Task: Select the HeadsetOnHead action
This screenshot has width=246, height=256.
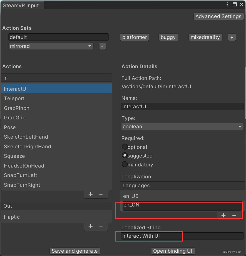Action: (x=56, y=166)
